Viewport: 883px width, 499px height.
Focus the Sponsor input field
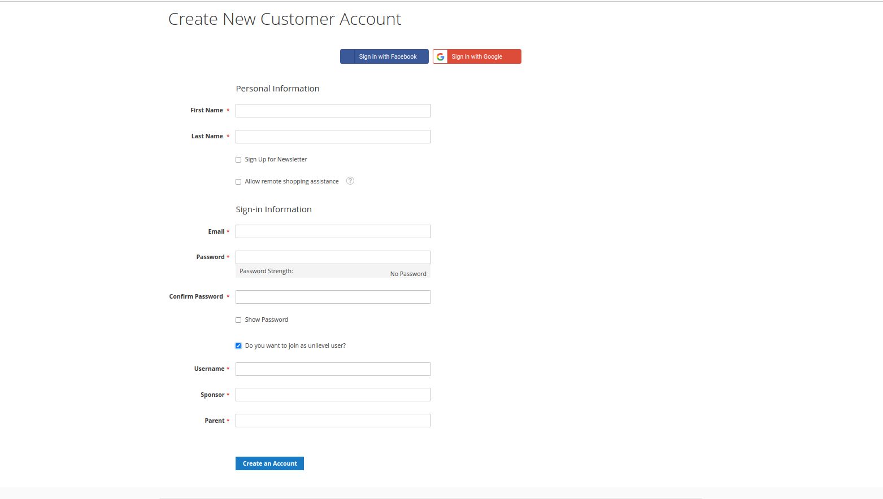tap(332, 394)
